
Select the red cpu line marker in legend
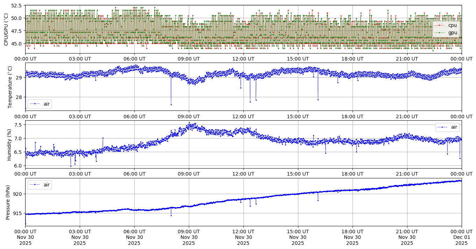[439, 25]
